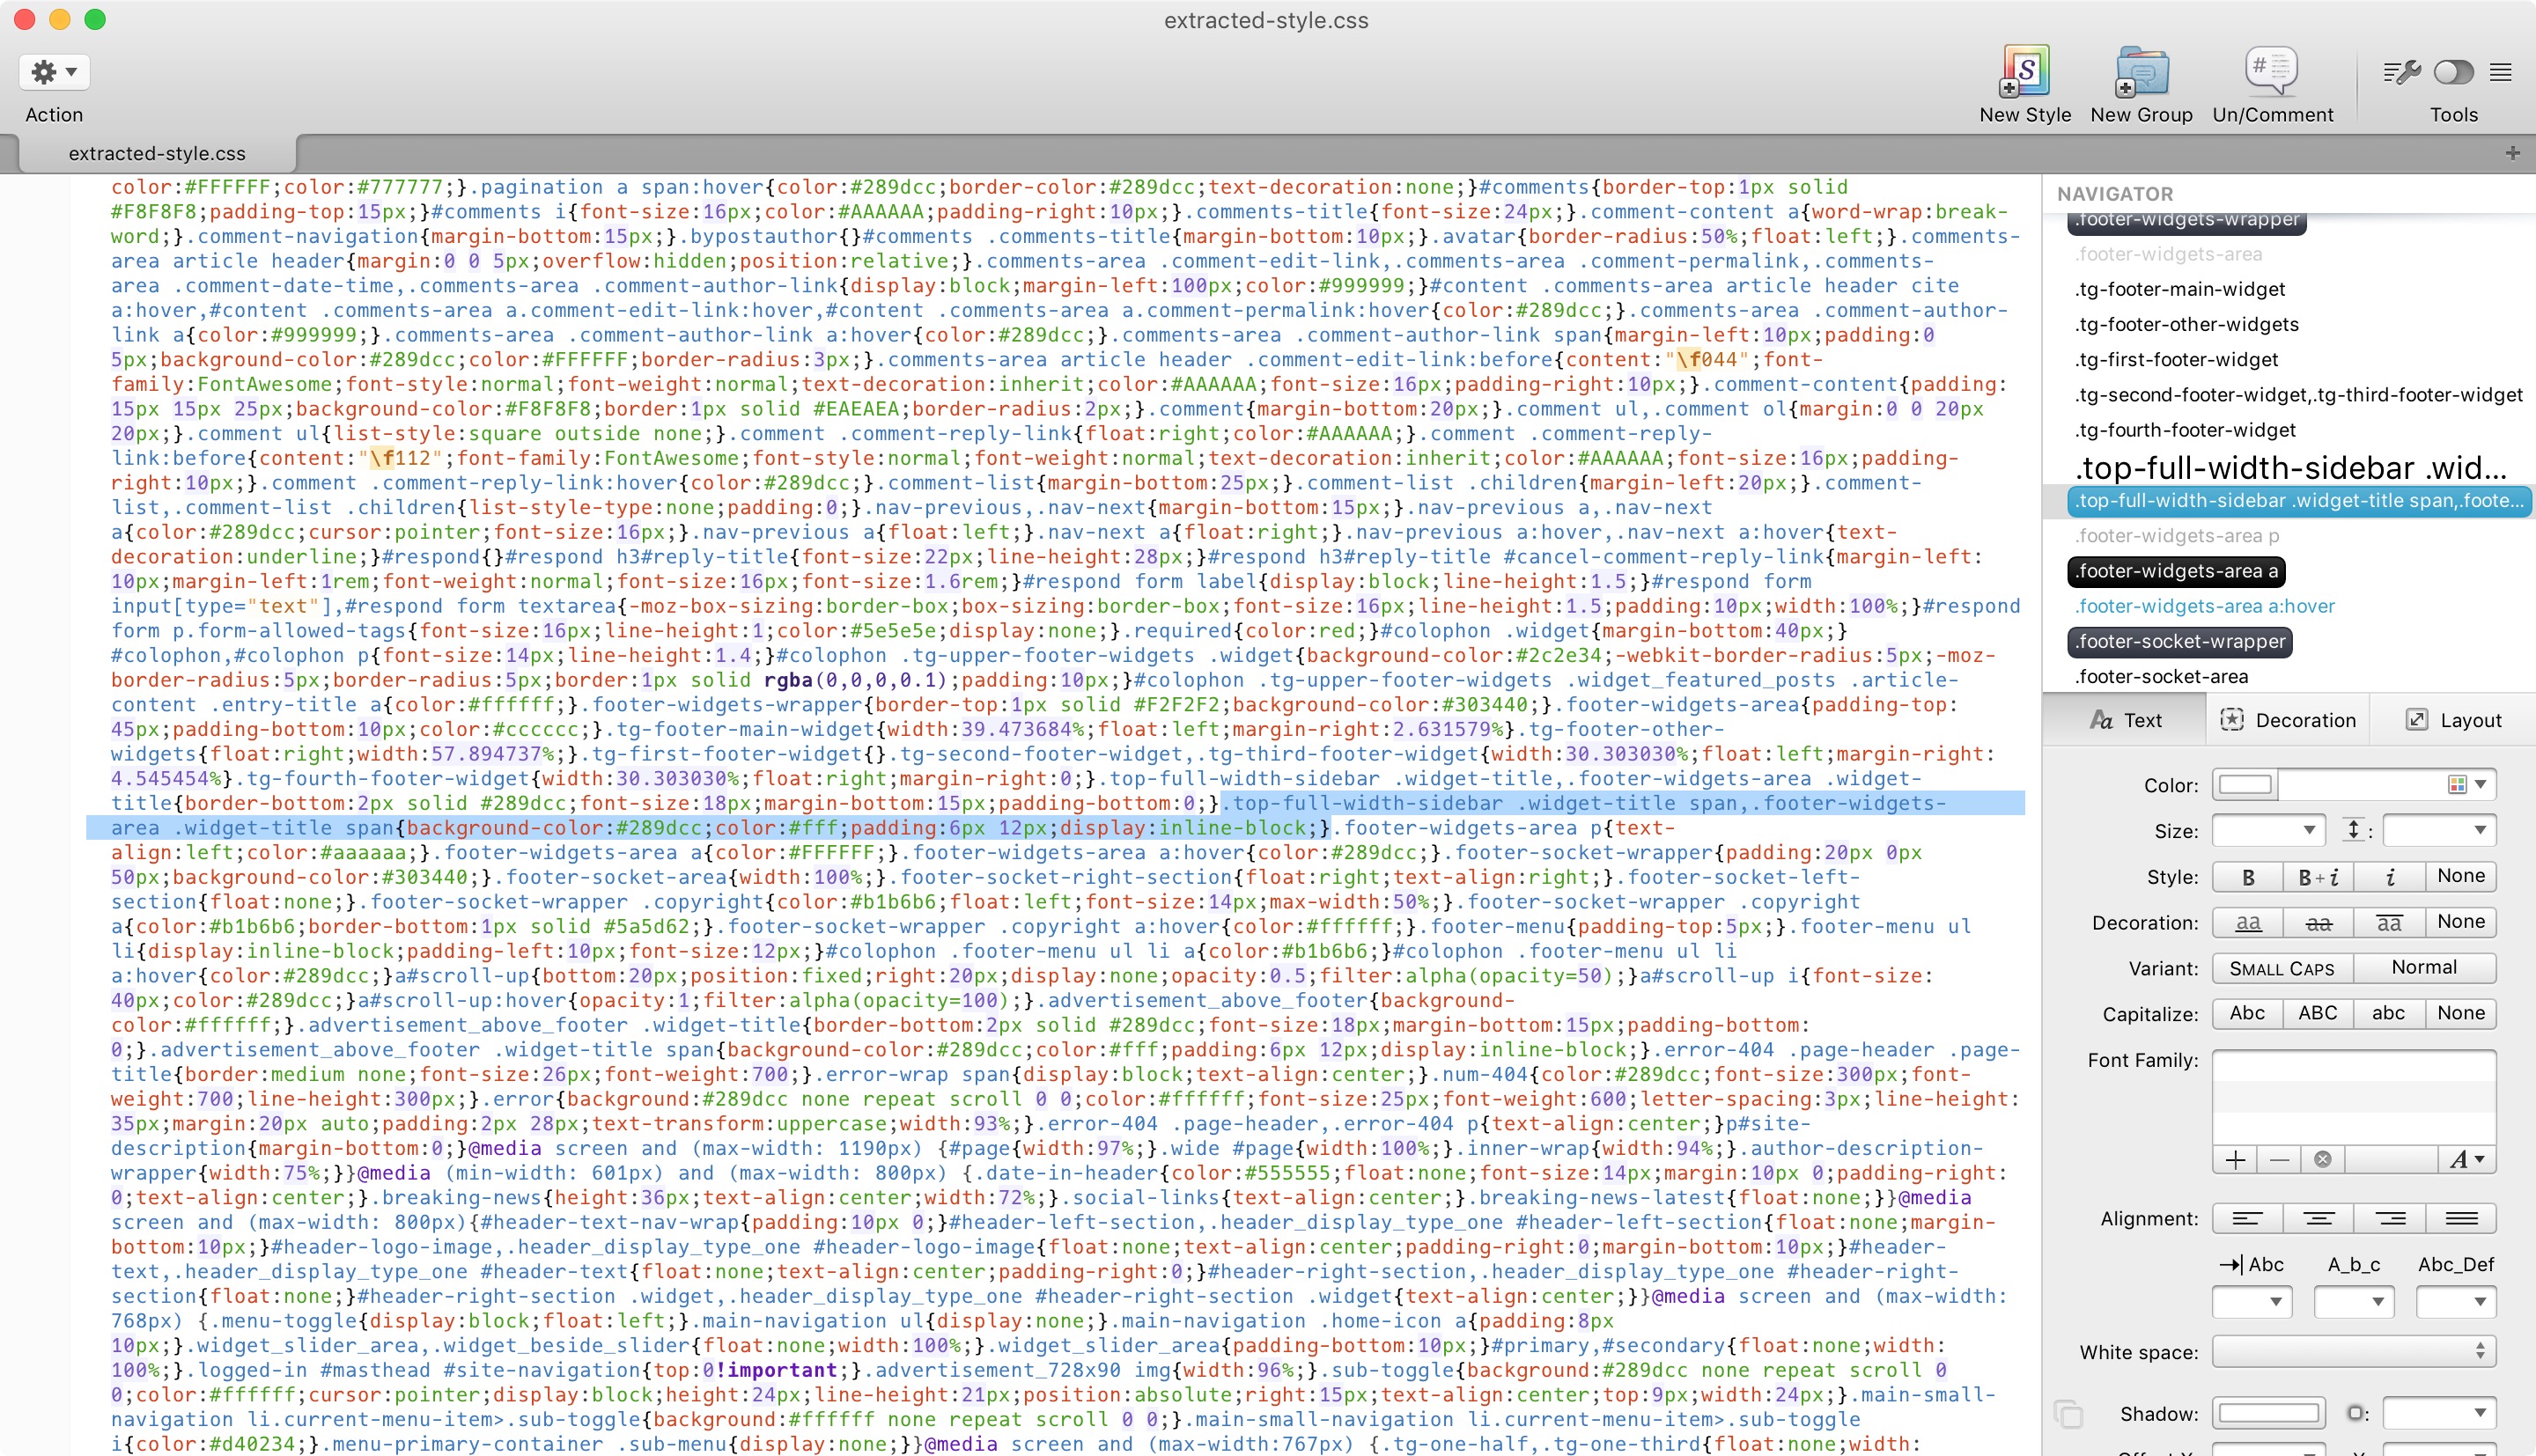The width and height of the screenshot is (2536, 1456).
Task: Toggle the Tools switch in toolbar
Action: 2453,72
